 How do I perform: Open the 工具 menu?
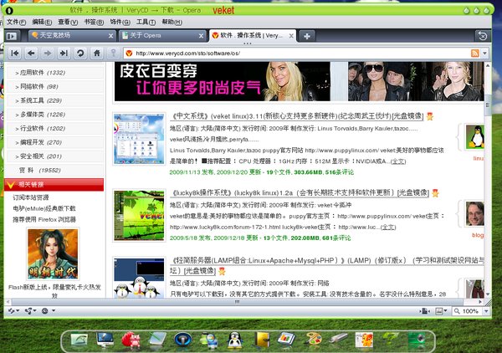pyautogui.click(x=146, y=22)
